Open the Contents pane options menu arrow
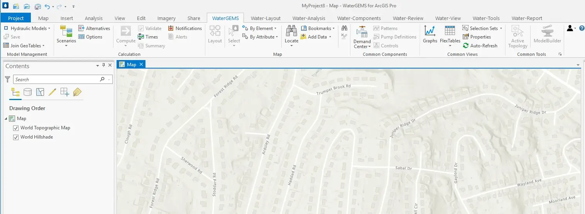585x214 pixels. tap(98, 66)
